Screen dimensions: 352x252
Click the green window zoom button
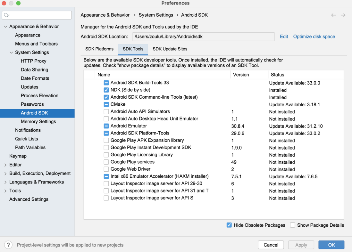[18, 3]
